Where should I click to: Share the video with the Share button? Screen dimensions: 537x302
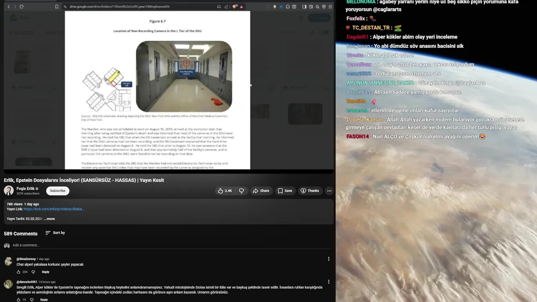tap(261, 191)
